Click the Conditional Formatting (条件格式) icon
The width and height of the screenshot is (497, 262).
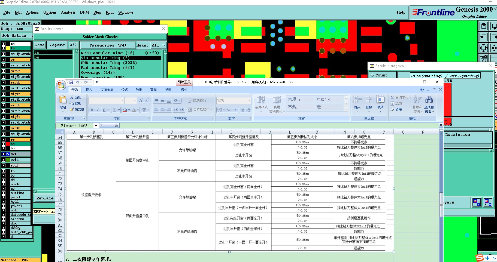[x=261, y=100]
